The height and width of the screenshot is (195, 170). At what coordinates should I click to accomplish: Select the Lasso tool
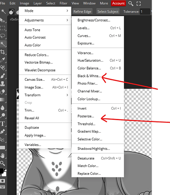tap(3, 36)
